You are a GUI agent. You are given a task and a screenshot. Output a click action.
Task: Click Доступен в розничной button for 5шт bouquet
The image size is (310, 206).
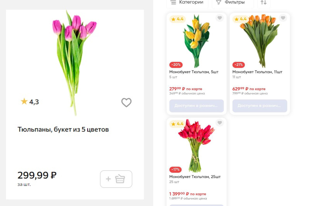coord(197,106)
